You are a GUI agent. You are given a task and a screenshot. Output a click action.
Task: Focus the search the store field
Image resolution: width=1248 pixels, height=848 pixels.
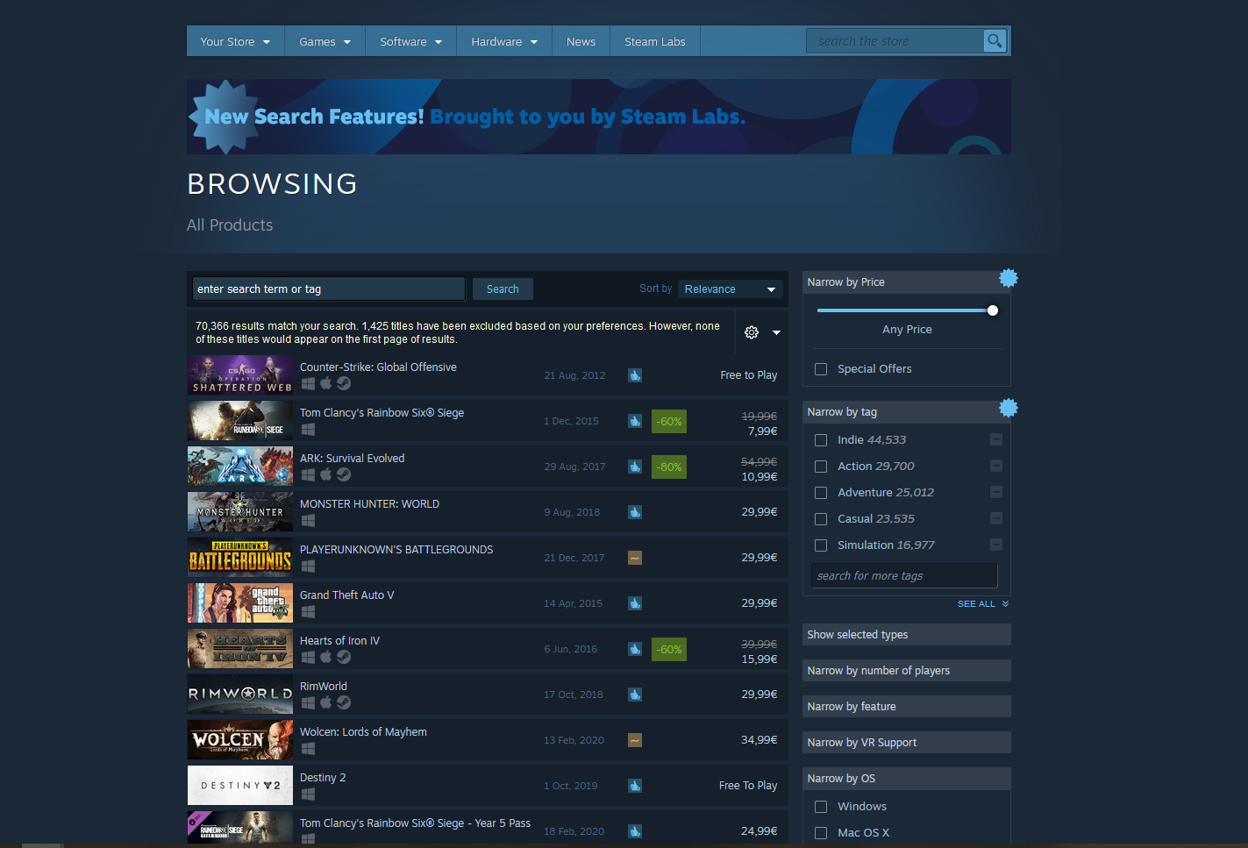(x=895, y=41)
